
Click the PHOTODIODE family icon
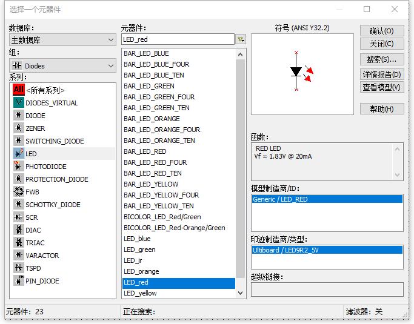18,166
